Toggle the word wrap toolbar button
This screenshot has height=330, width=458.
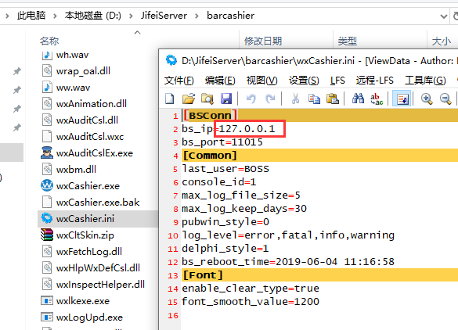click(x=402, y=99)
